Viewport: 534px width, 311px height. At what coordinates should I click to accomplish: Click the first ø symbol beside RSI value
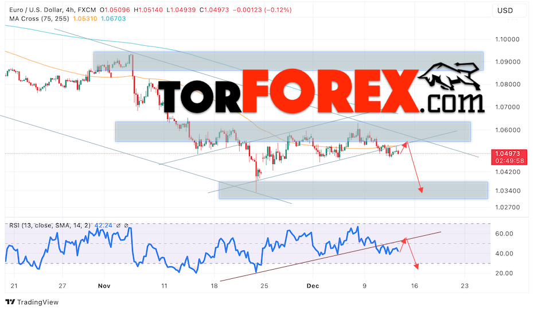[119, 226]
